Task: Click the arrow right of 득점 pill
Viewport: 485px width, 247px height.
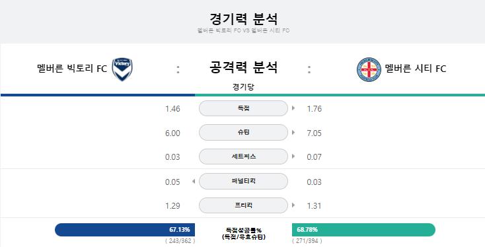Action: (x=293, y=108)
